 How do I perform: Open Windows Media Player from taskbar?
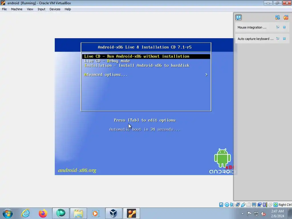click(96, 213)
